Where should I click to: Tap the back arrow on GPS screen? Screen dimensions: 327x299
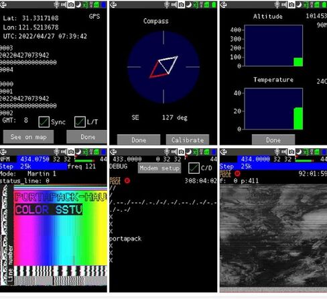point(3,4)
